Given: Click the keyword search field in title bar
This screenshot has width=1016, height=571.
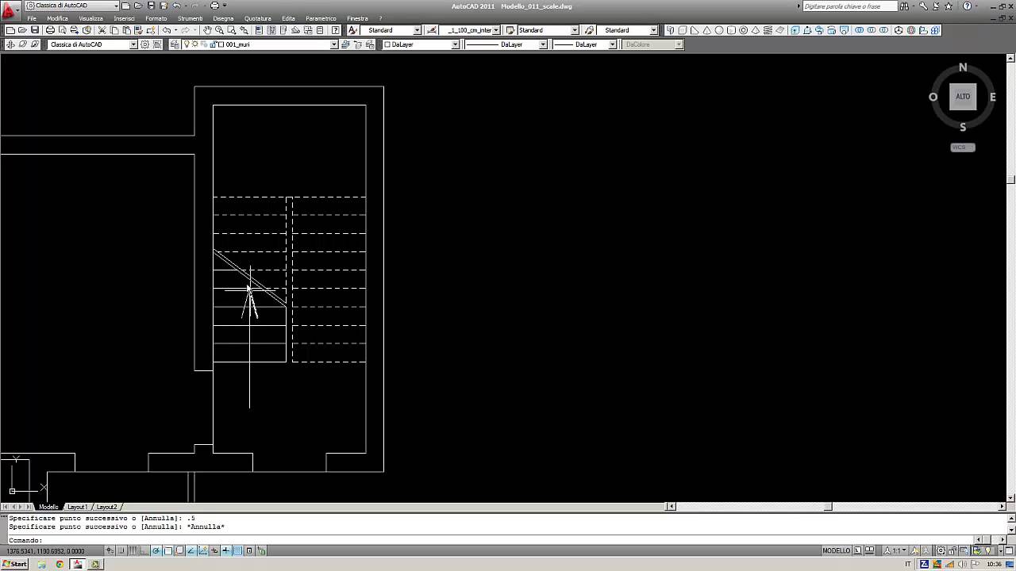Looking at the screenshot, I should click(849, 6).
